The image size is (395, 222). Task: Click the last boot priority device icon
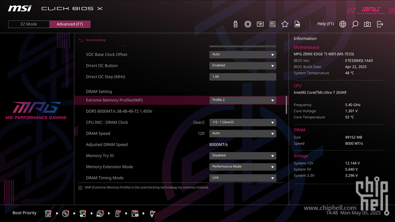152,214
